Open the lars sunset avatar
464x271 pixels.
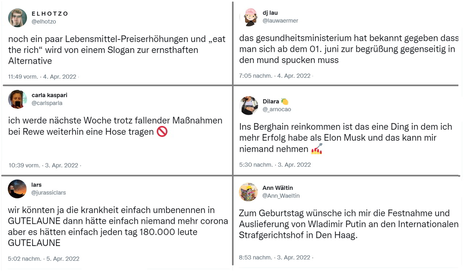pyautogui.click(x=17, y=189)
